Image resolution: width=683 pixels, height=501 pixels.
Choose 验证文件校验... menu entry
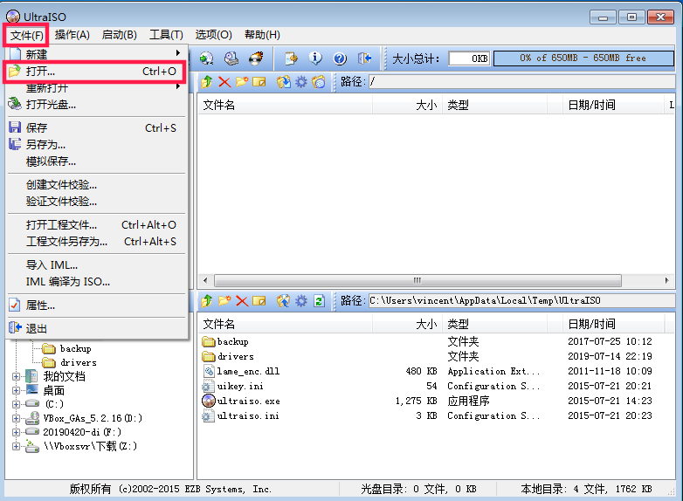[96, 202]
